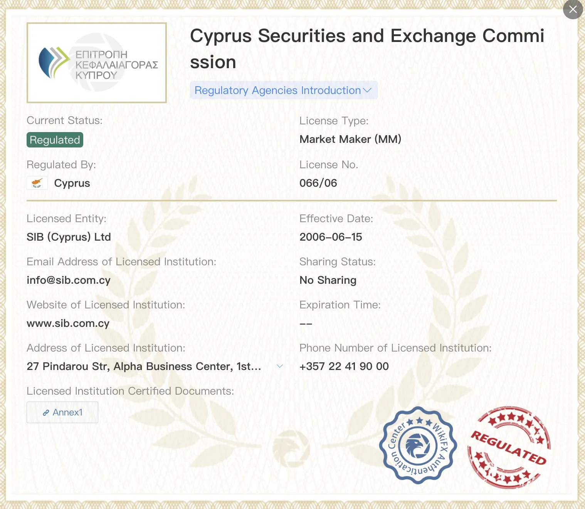Click the green Regulated status badge
Screen dimensions: 585x509
[x=55, y=140]
